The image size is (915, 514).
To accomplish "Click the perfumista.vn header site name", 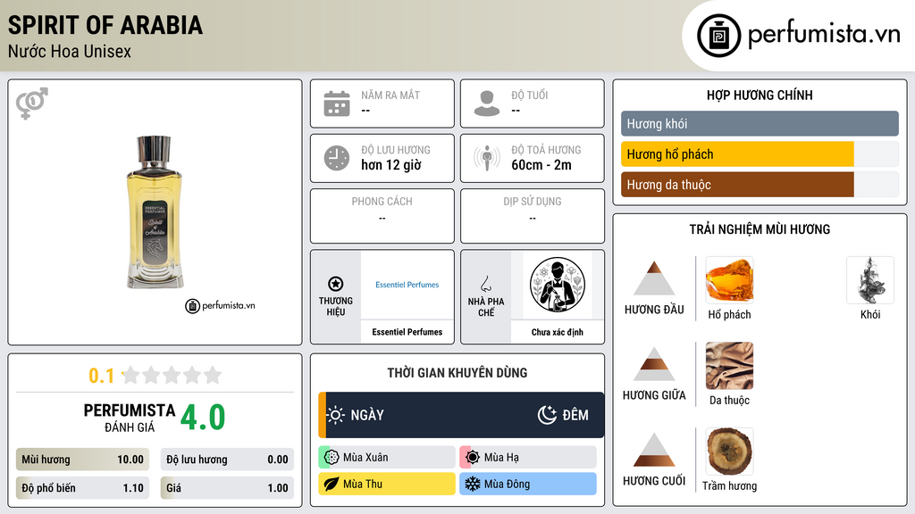I will pos(824,35).
